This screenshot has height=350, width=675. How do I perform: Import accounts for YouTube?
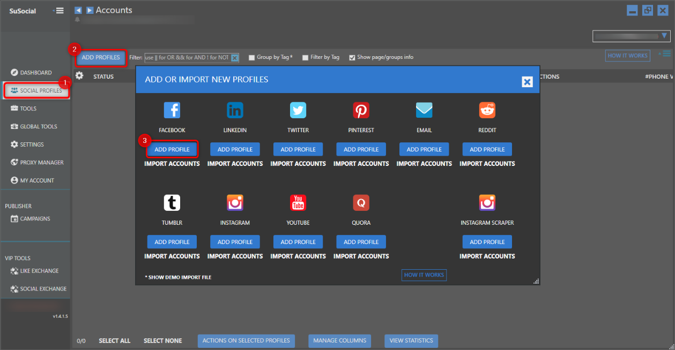click(x=298, y=256)
